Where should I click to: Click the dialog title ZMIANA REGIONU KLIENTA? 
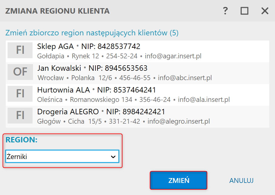pyautogui.click(x=58, y=11)
